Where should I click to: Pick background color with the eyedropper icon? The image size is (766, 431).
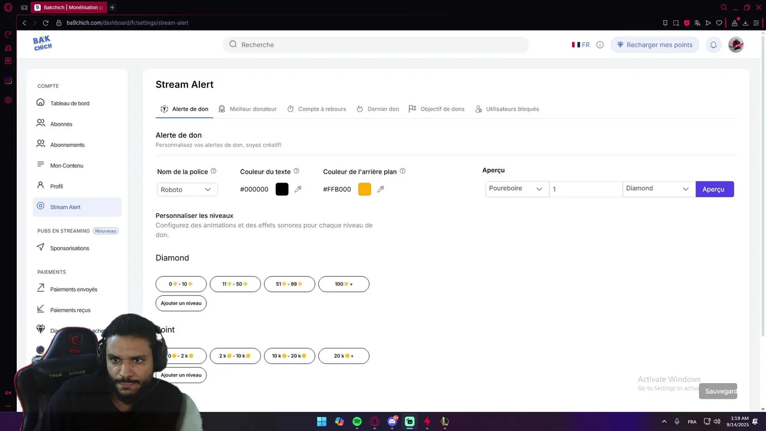[381, 189]
